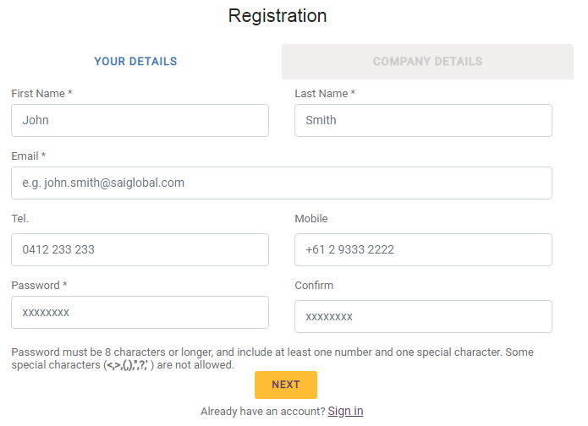Click into the Email input box
This screenshot has width=588, height=426.
(281, 183)
